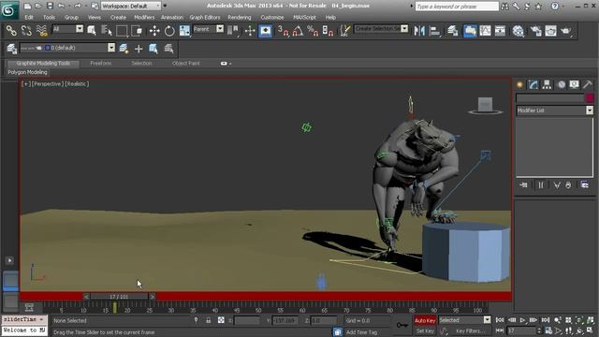Open Manage Layers dialog
599x337 pixels.
click(x=453, y=31)
